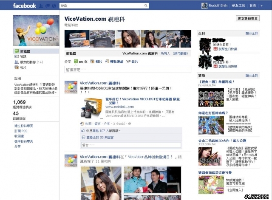Screen dimensions: 272x200
Task: Open the 3D martial arts game ad title
Action: pos(222,141)
